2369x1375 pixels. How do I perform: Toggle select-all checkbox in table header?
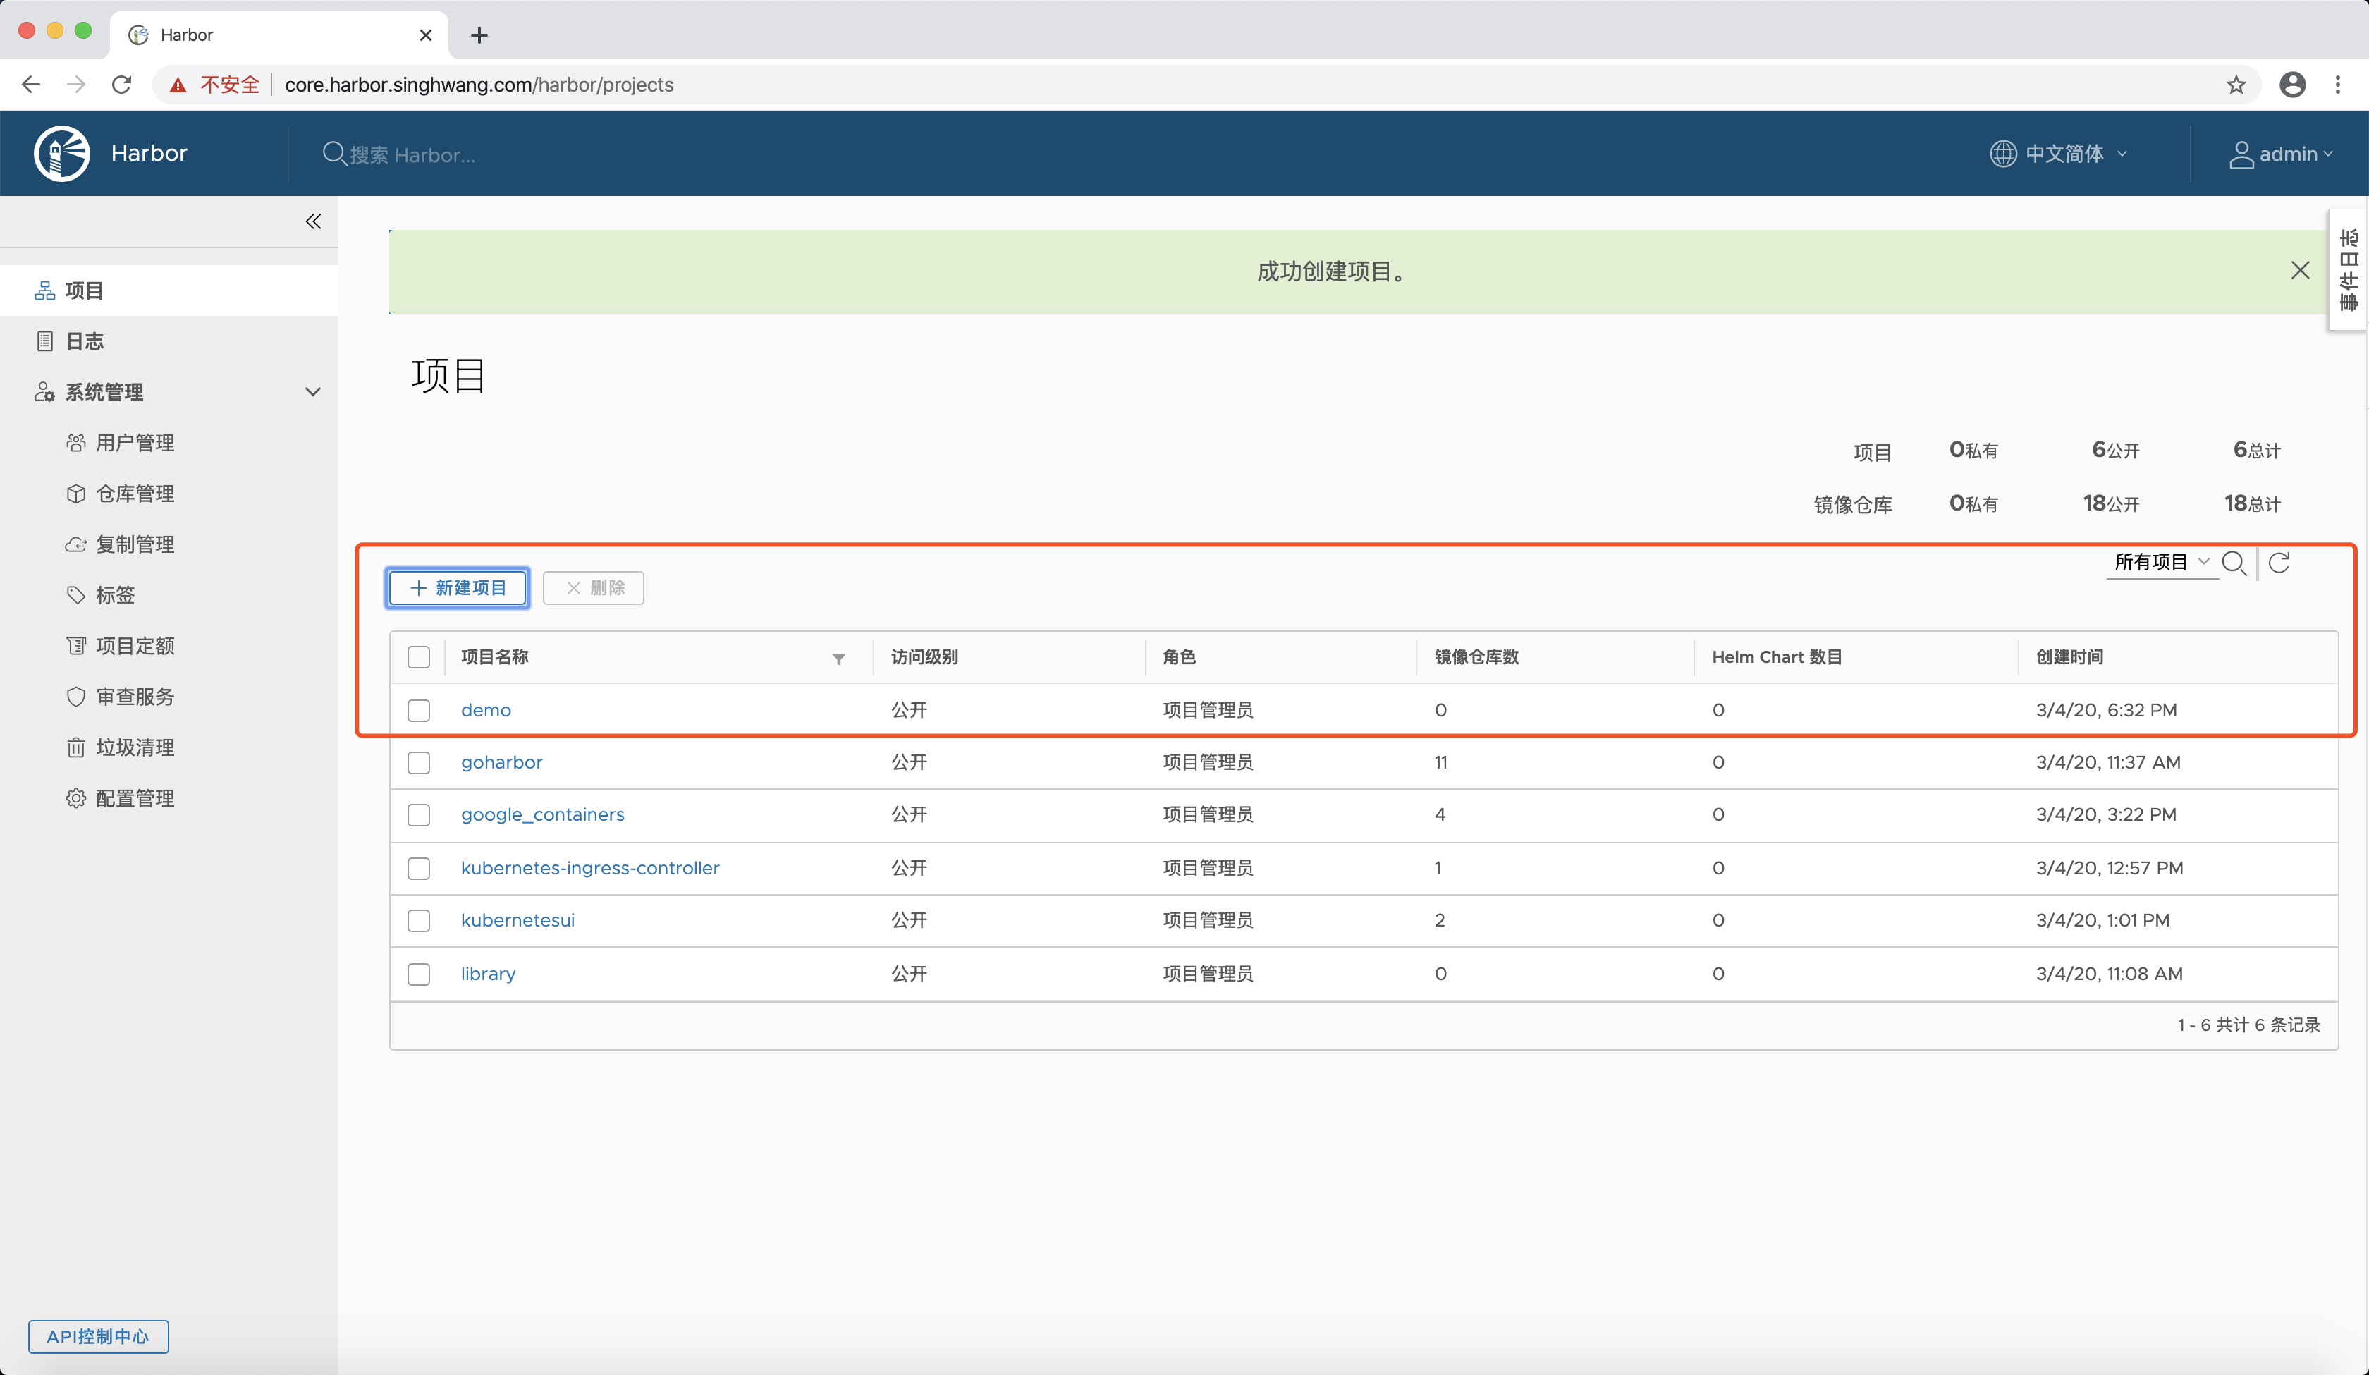pos(418,656)
